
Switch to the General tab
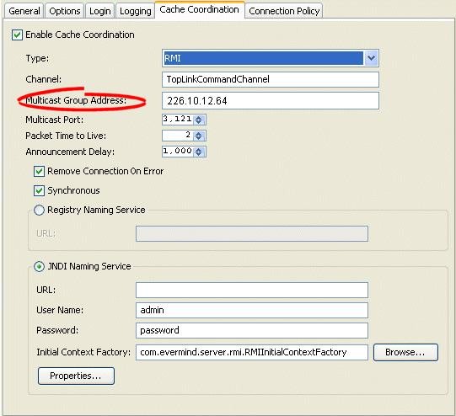click(24, 11)
